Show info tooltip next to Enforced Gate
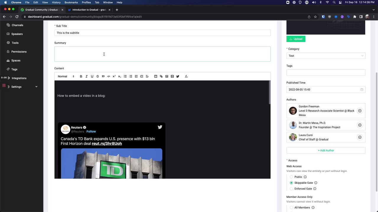This screenshot has width=378, height=212. click(315, 189)
